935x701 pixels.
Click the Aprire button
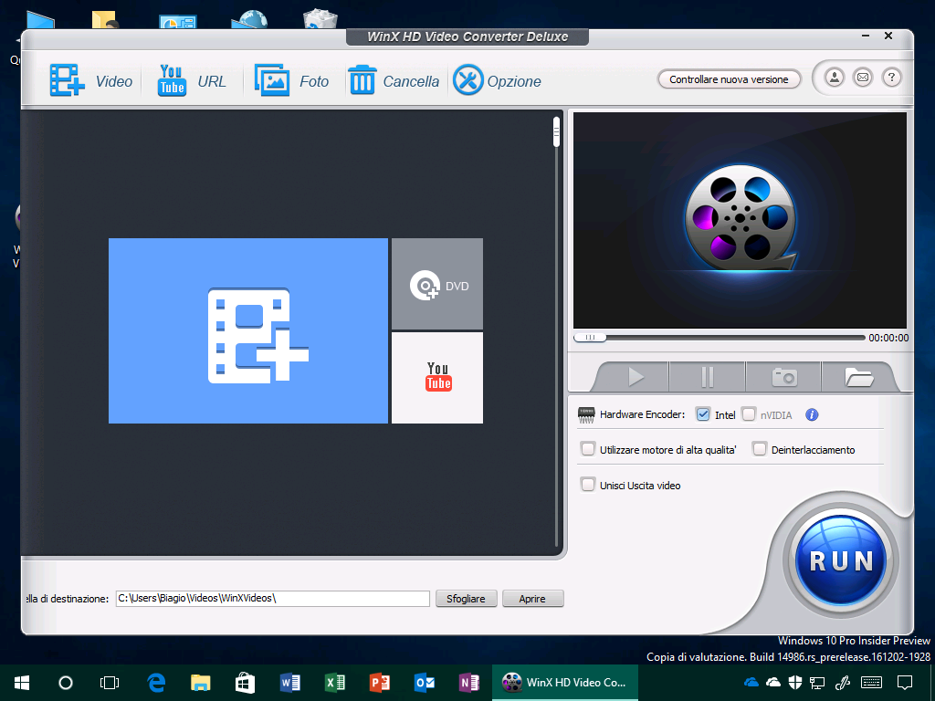532,599
